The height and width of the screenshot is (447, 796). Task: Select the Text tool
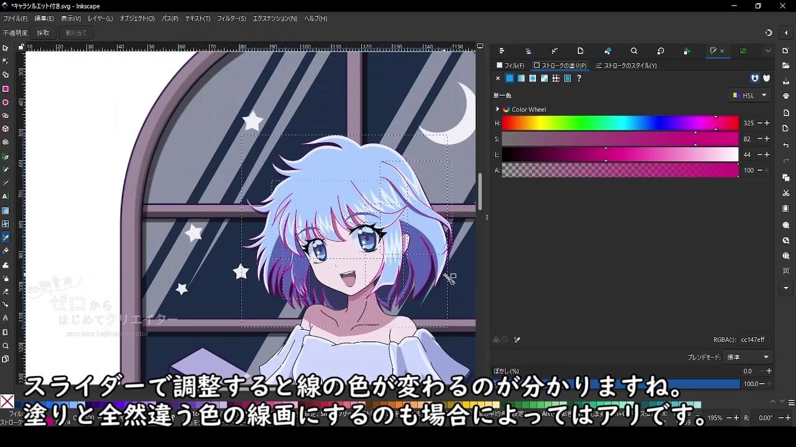[6, 197]
